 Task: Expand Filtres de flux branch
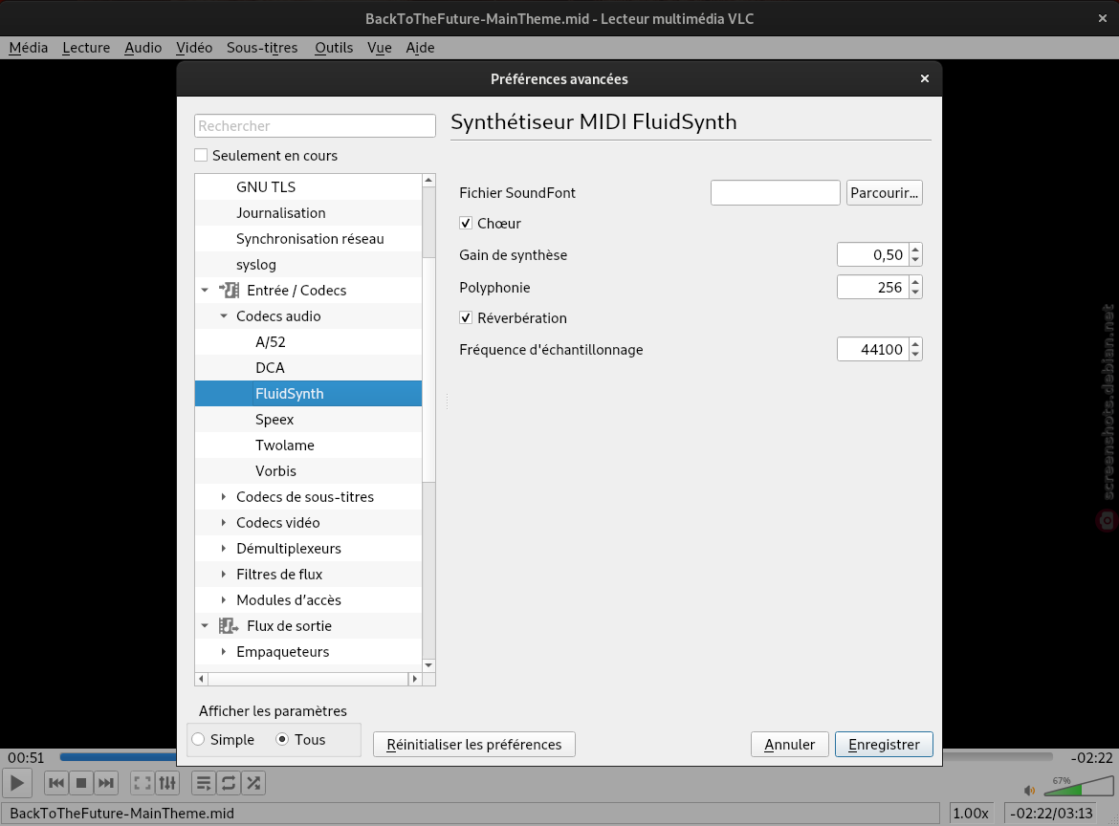pos(224,575)
